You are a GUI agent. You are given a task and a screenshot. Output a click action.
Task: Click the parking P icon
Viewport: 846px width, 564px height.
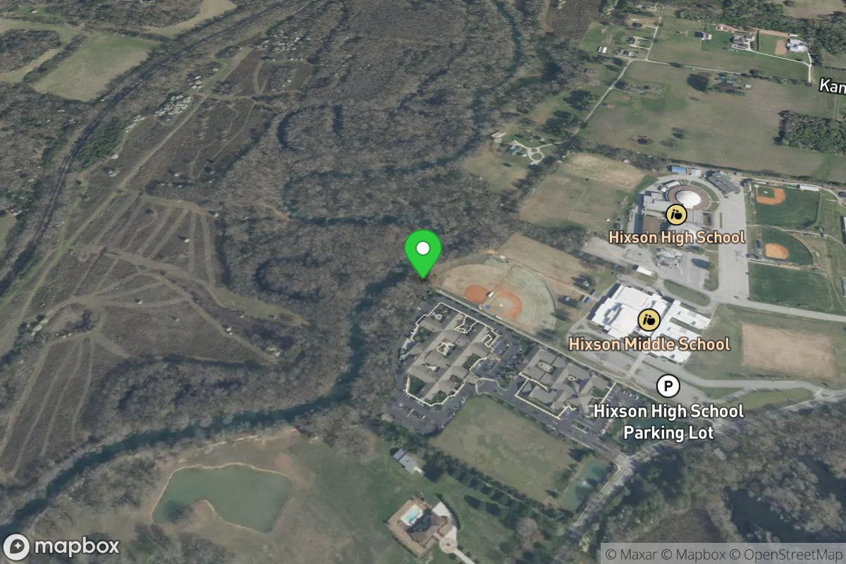point(668,386)
